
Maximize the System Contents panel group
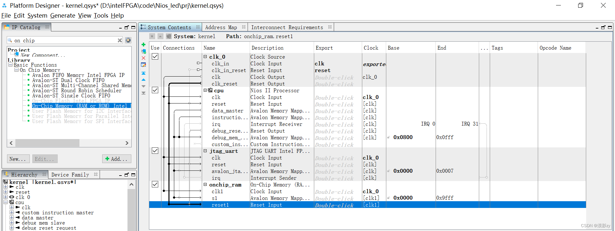(x=610, y=27)
